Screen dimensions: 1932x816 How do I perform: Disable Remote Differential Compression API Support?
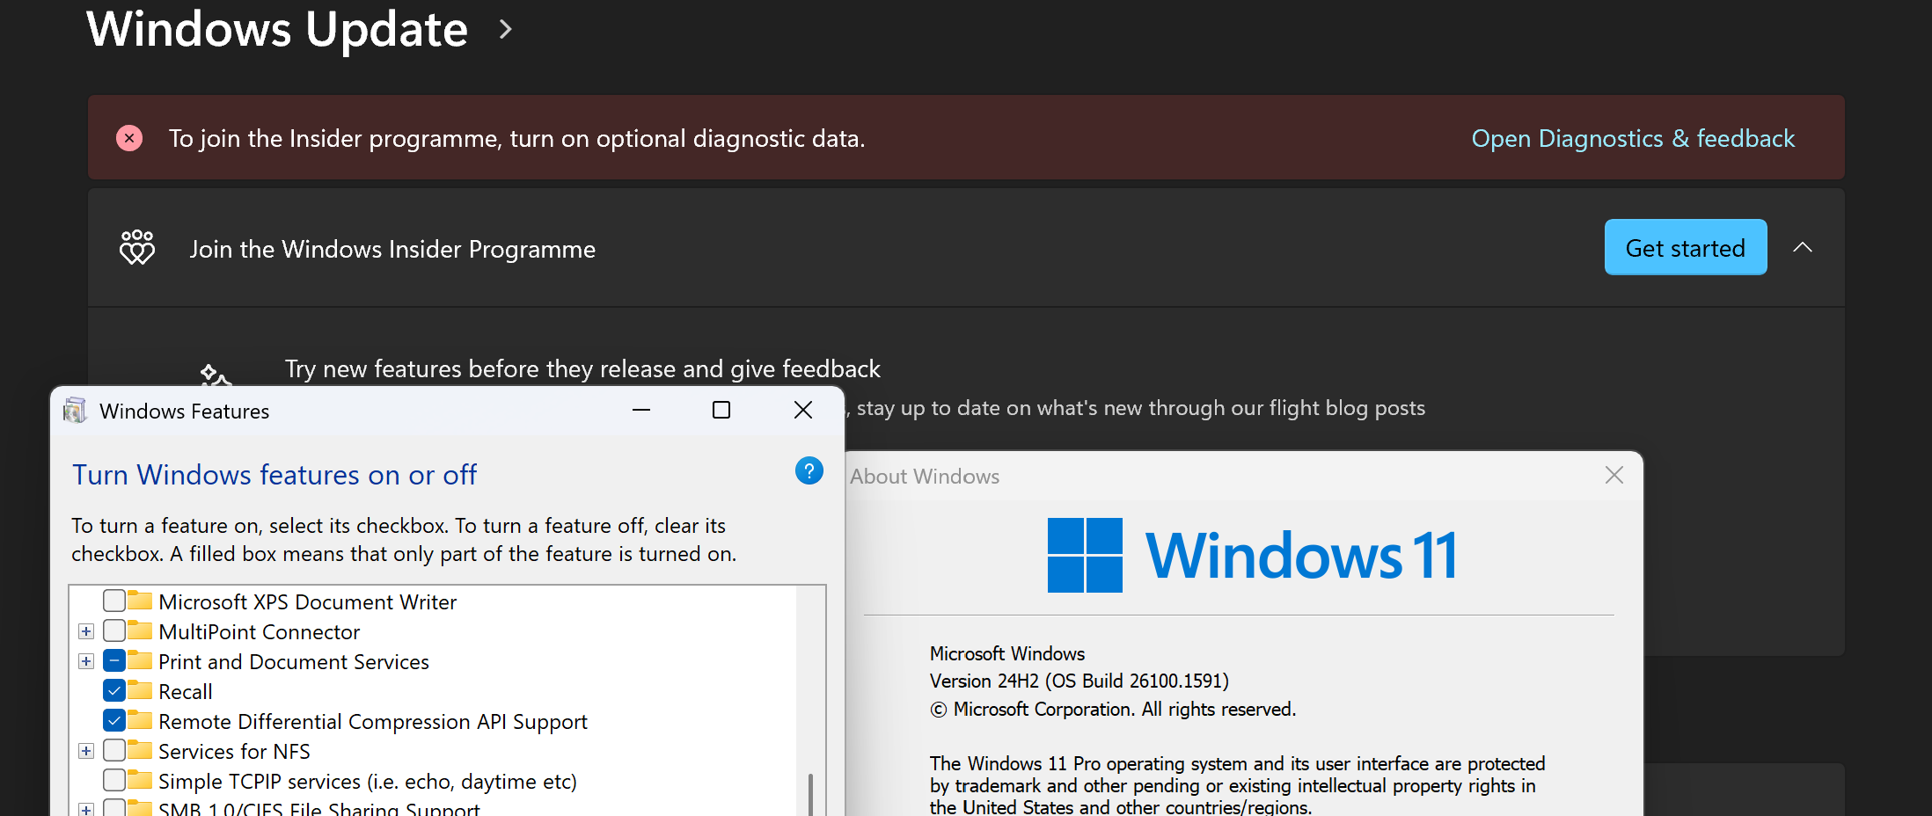114,721
